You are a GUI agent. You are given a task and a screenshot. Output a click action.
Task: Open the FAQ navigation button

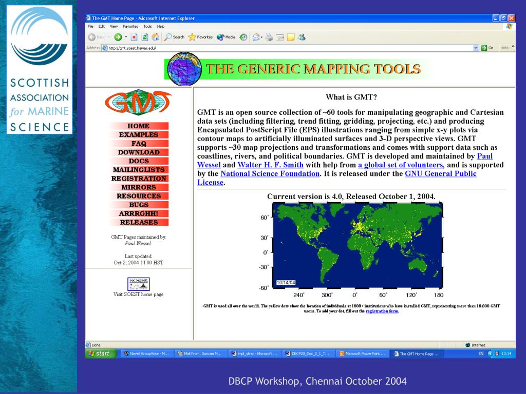139,144
